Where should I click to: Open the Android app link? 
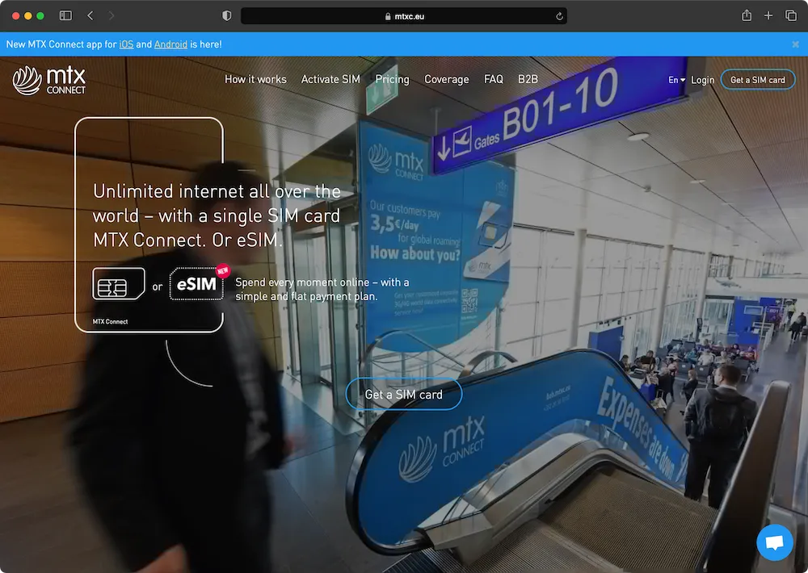coord(170,44)
